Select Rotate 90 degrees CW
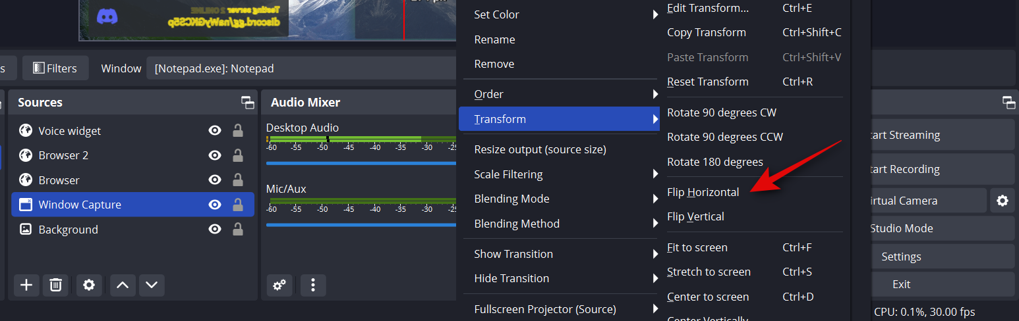This screenshot has height=321, width=1019. pyautogui.click(x=721, y=112)
